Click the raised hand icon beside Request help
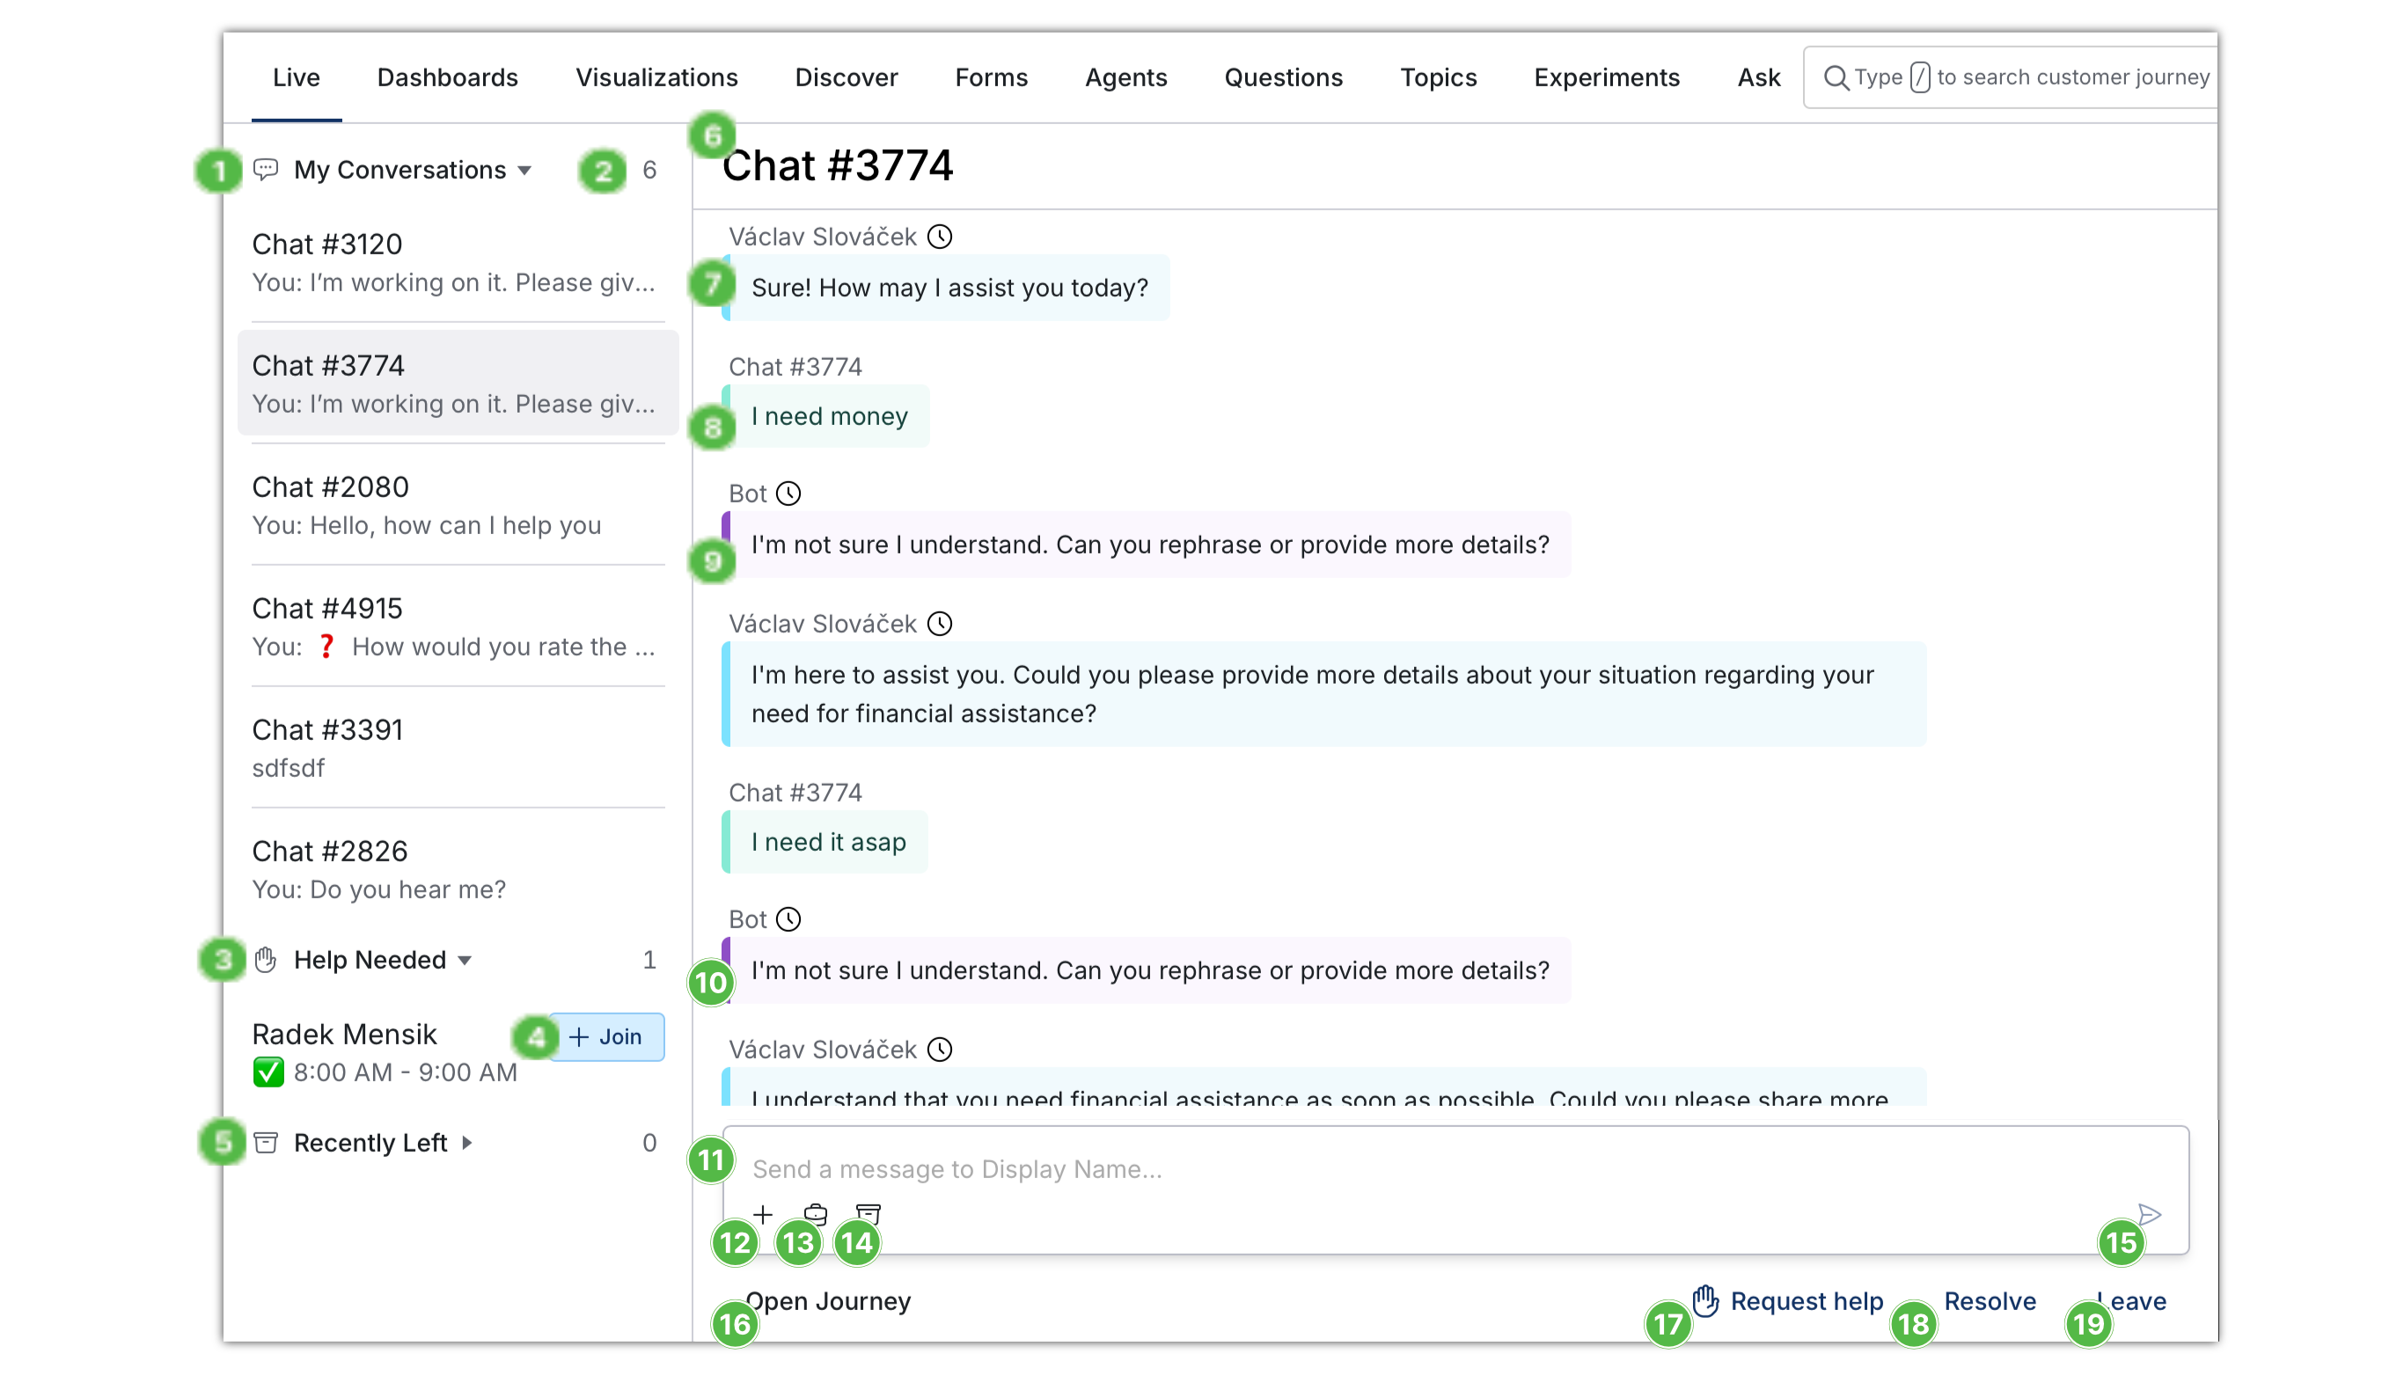 (1706, 1300)
